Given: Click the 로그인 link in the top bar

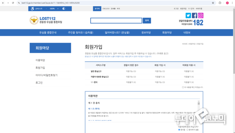Looking at the screenshot, I should point(176,9).
